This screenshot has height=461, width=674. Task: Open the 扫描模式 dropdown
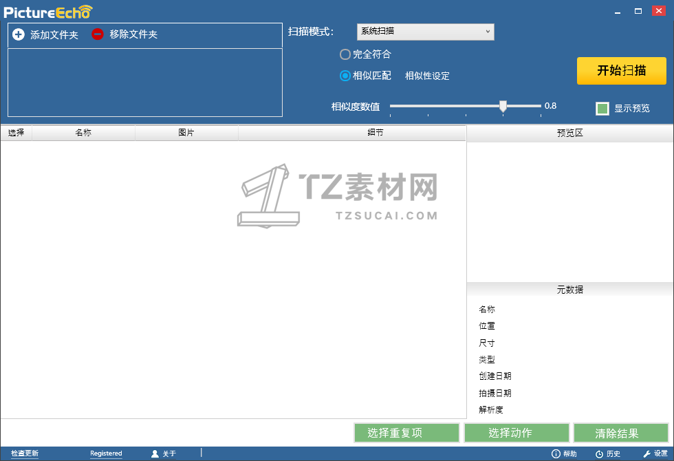coord(426,32)
